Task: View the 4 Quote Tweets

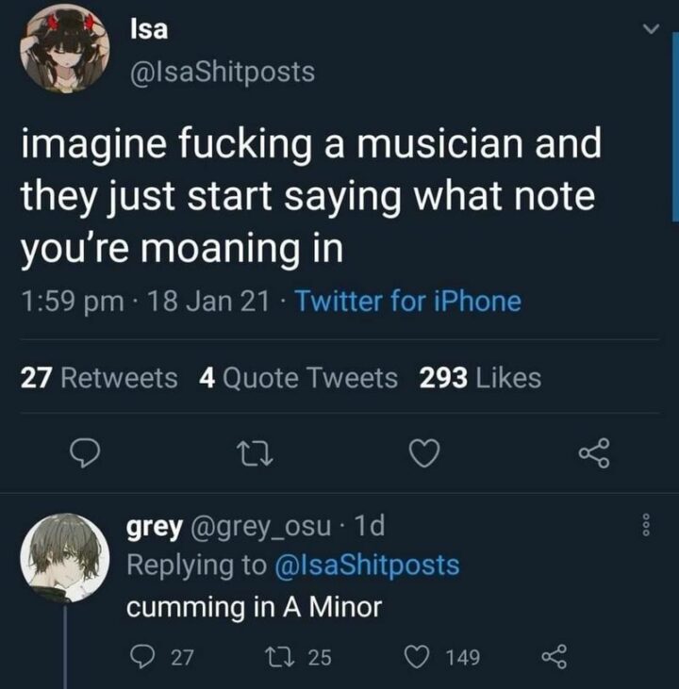Action: (x=298, y=378)
